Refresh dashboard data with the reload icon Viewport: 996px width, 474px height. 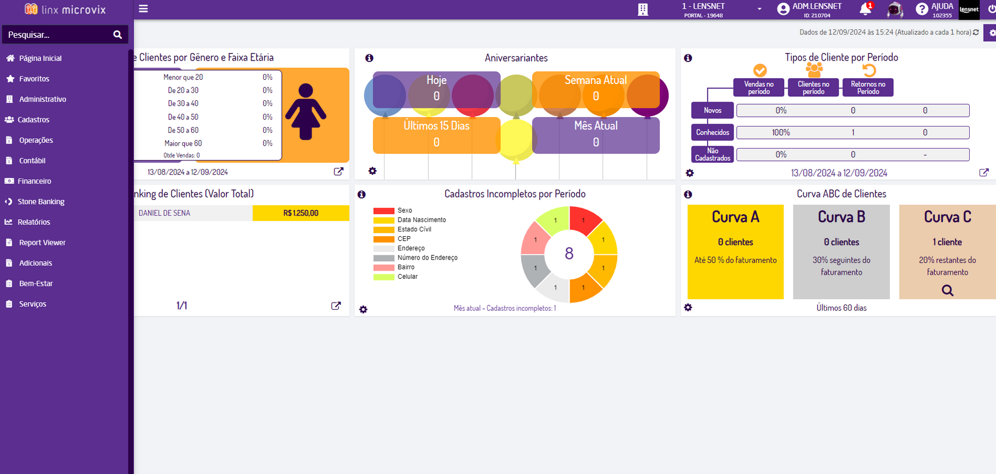(976, 33)
